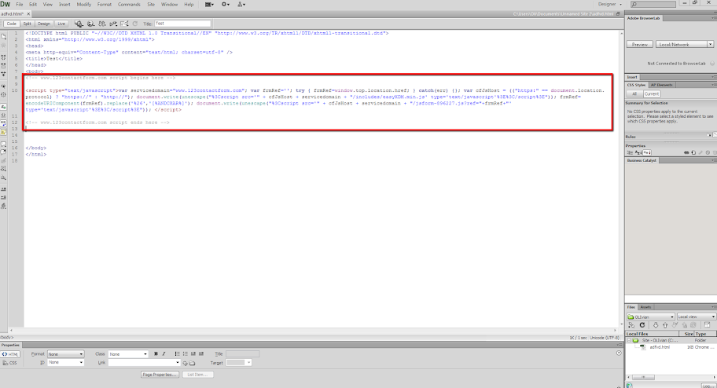The height and width of the screenshot is (388, 717).
Task: Close the adfvd.html document tab
Action: pos(28,14)
